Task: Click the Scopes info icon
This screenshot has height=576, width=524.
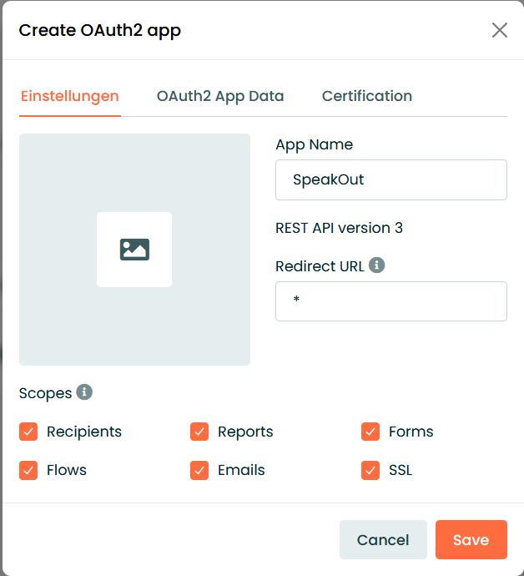Action: 84,392
